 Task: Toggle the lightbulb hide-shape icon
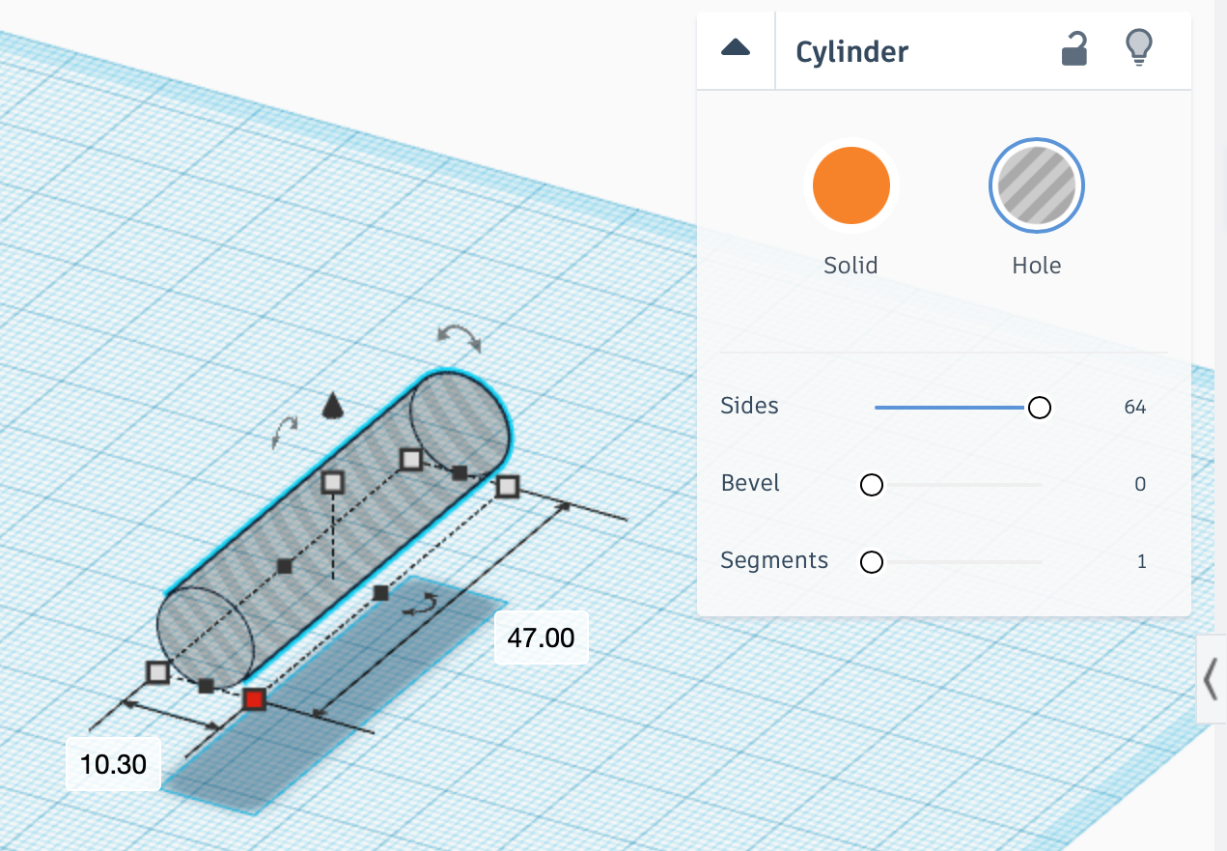coord(1140,47)
